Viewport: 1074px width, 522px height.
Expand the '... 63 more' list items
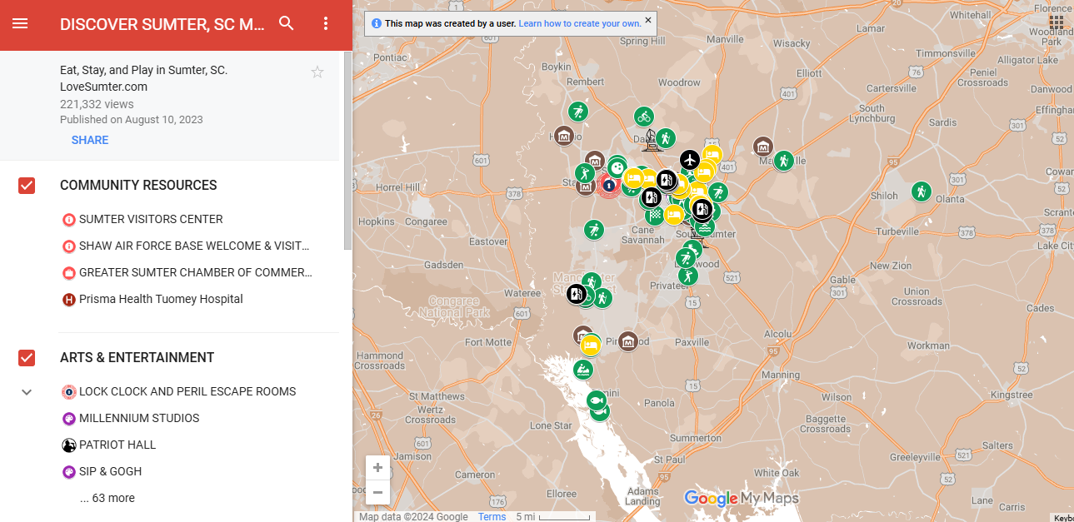point(107,498)
